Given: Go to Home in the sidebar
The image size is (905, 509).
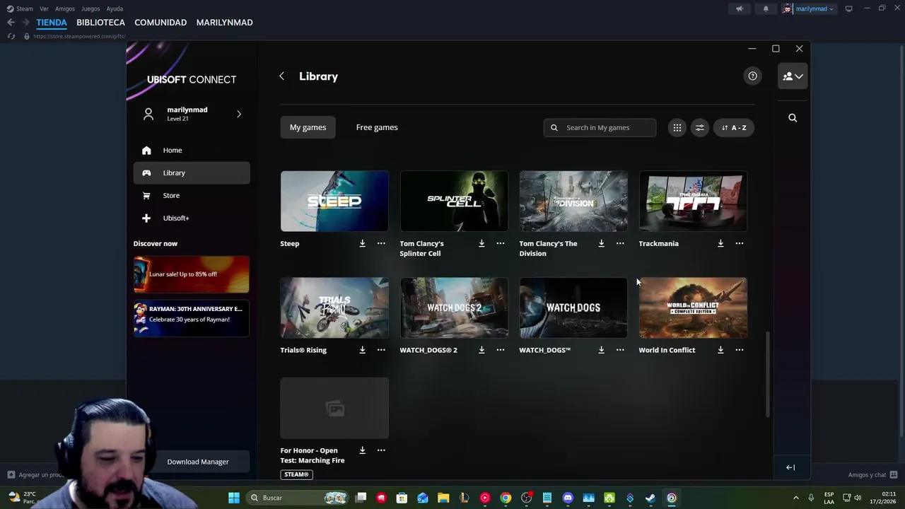Looking at the screenshot, I should pyautogui.click(x=192, y=150).
